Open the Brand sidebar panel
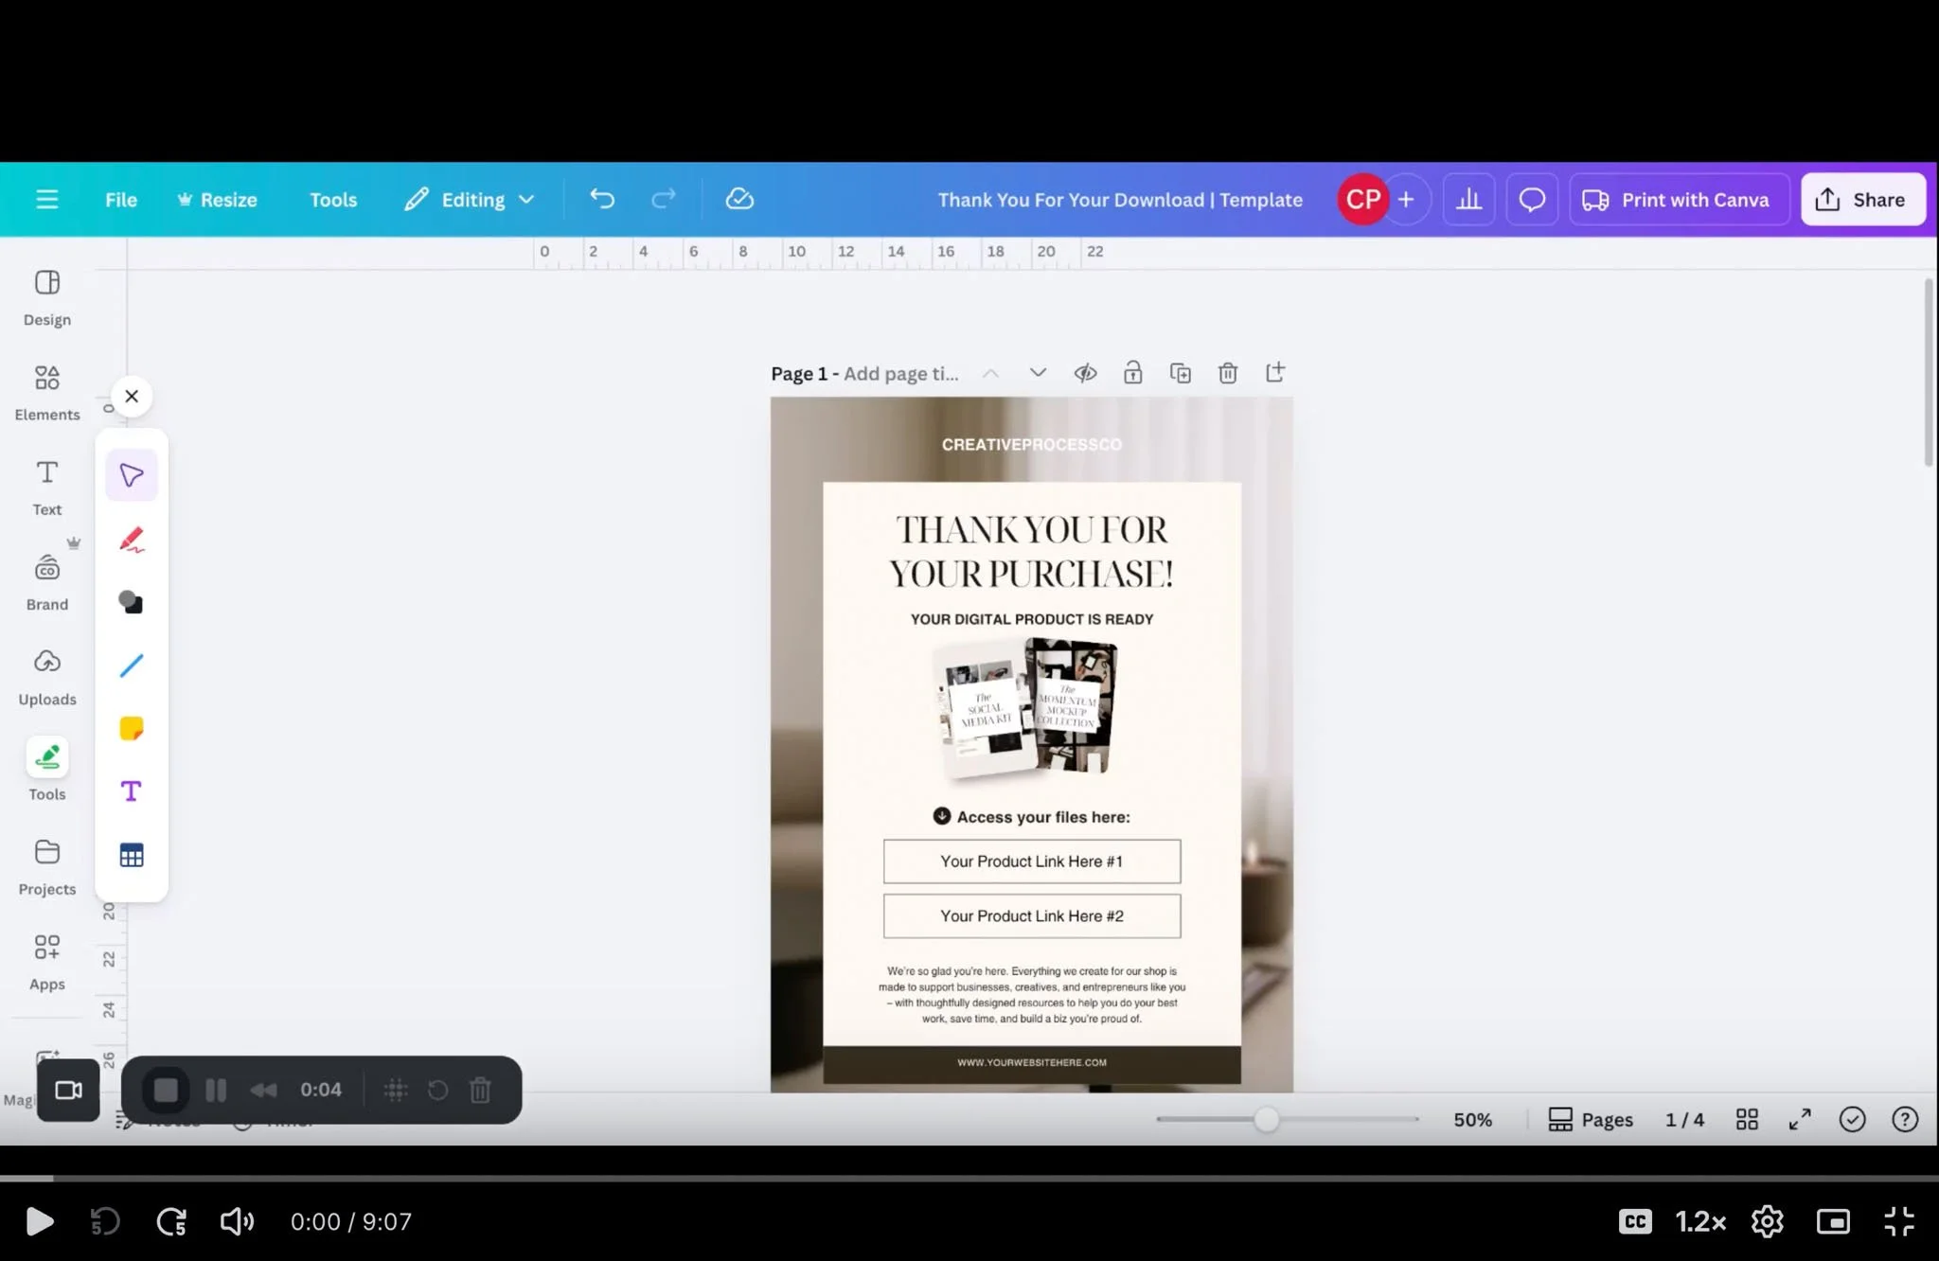The height and width of the screenshot is (1261, 1939). [x=47, y=582]
